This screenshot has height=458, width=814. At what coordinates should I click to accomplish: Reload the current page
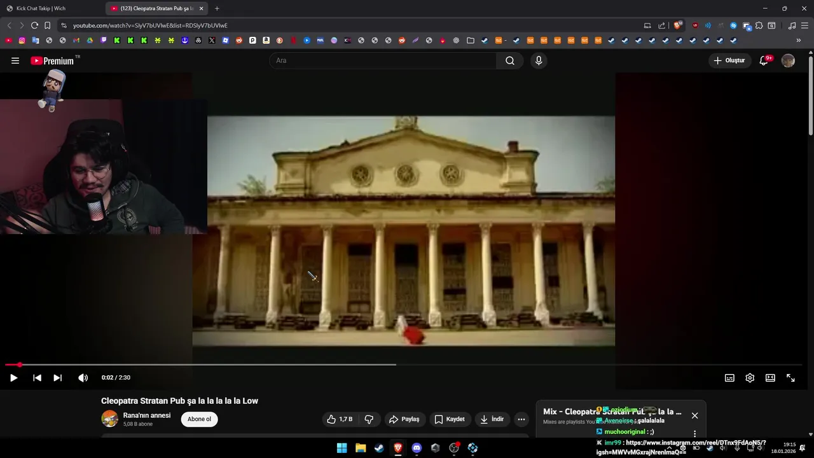34,25
